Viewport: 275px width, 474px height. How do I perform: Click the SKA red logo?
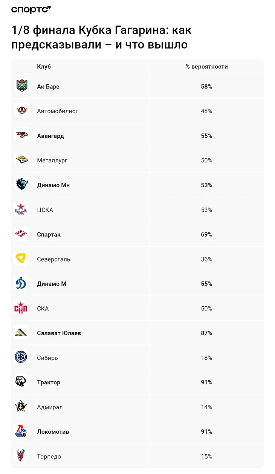tap(21, 309)
